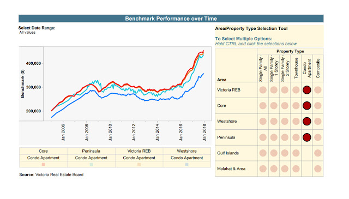Select Peninsula Composite circle

pos(317,137)
